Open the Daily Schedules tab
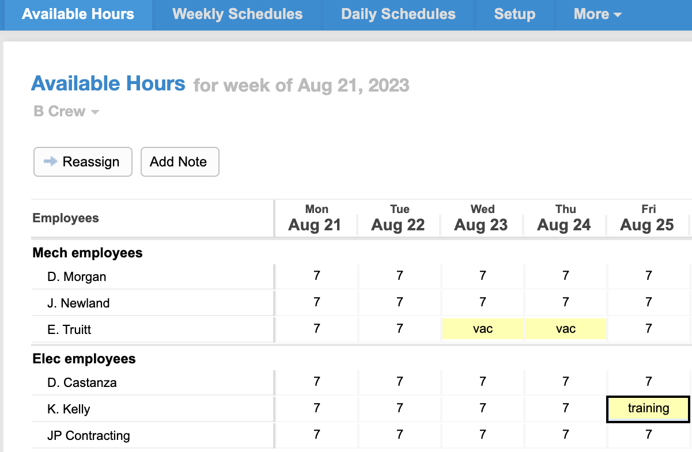This screenshot has height=452, width=692. 398,14
